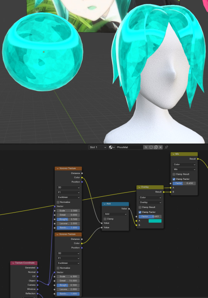Click Color output socket of the Scale 2.300 Voronoi
This screenshot has height=298, width=208.
82,177
